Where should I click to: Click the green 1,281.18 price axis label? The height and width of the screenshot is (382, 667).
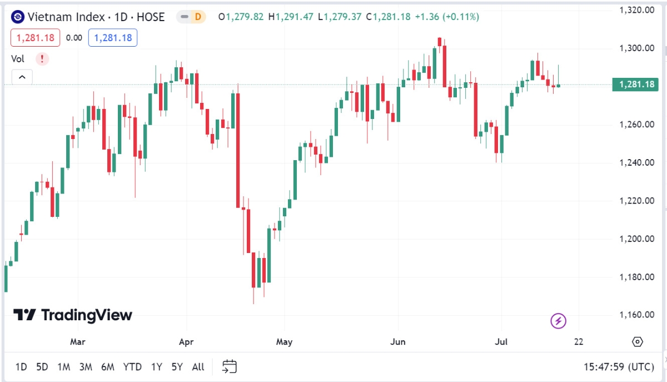(635, 85)
